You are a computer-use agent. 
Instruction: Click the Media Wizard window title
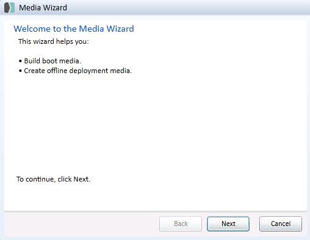(43, 8)
